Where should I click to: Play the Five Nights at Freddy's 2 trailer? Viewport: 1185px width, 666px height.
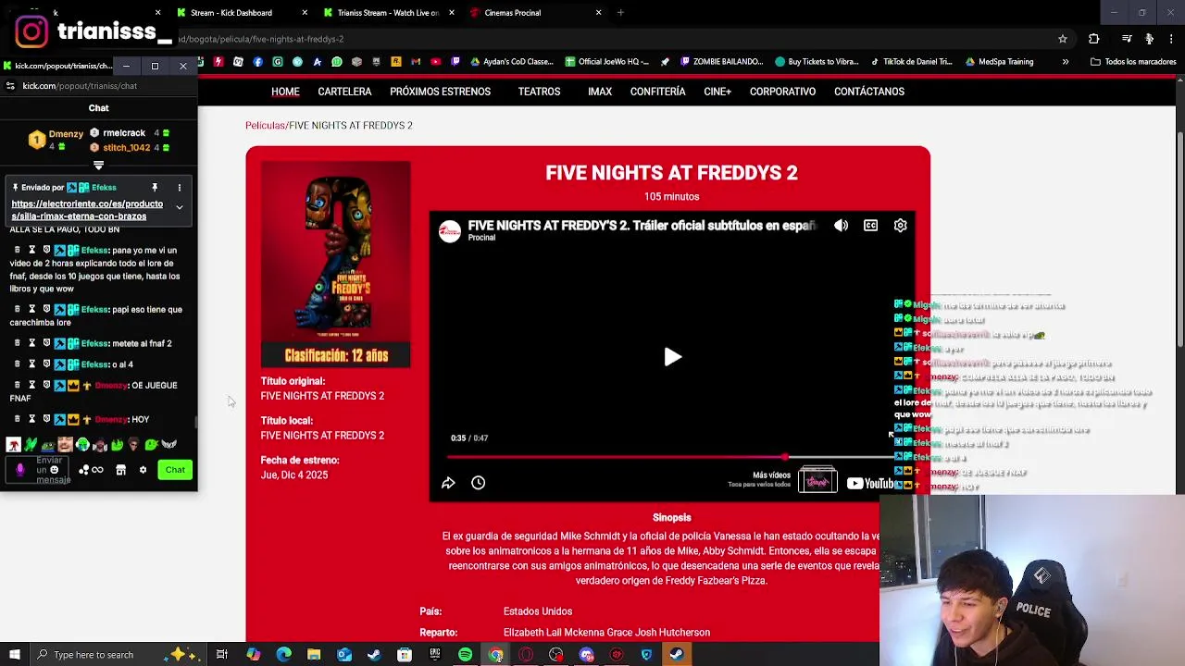[672, 357]
